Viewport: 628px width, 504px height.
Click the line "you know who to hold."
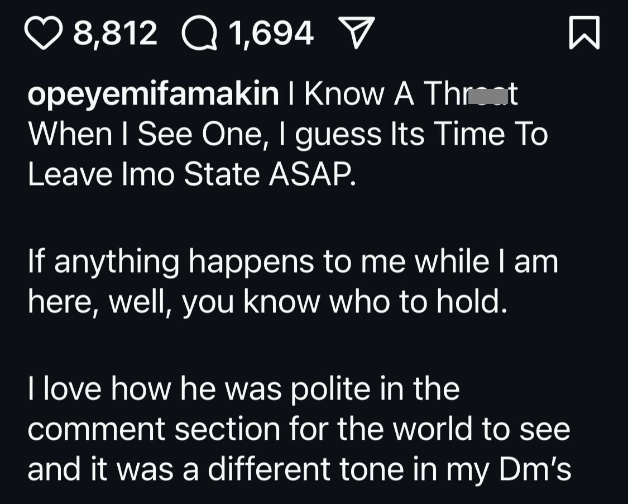(344, 302)
